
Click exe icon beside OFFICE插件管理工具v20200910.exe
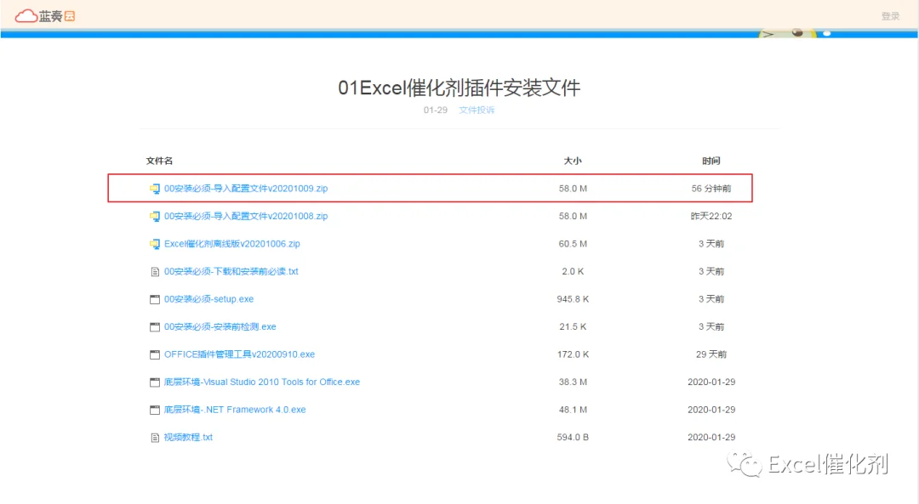click(155, 354)
